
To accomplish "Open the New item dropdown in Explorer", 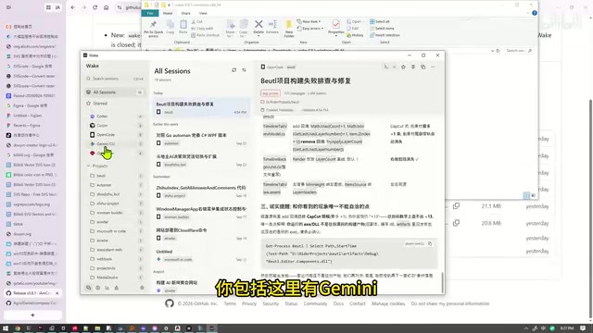I will (309, 21).
